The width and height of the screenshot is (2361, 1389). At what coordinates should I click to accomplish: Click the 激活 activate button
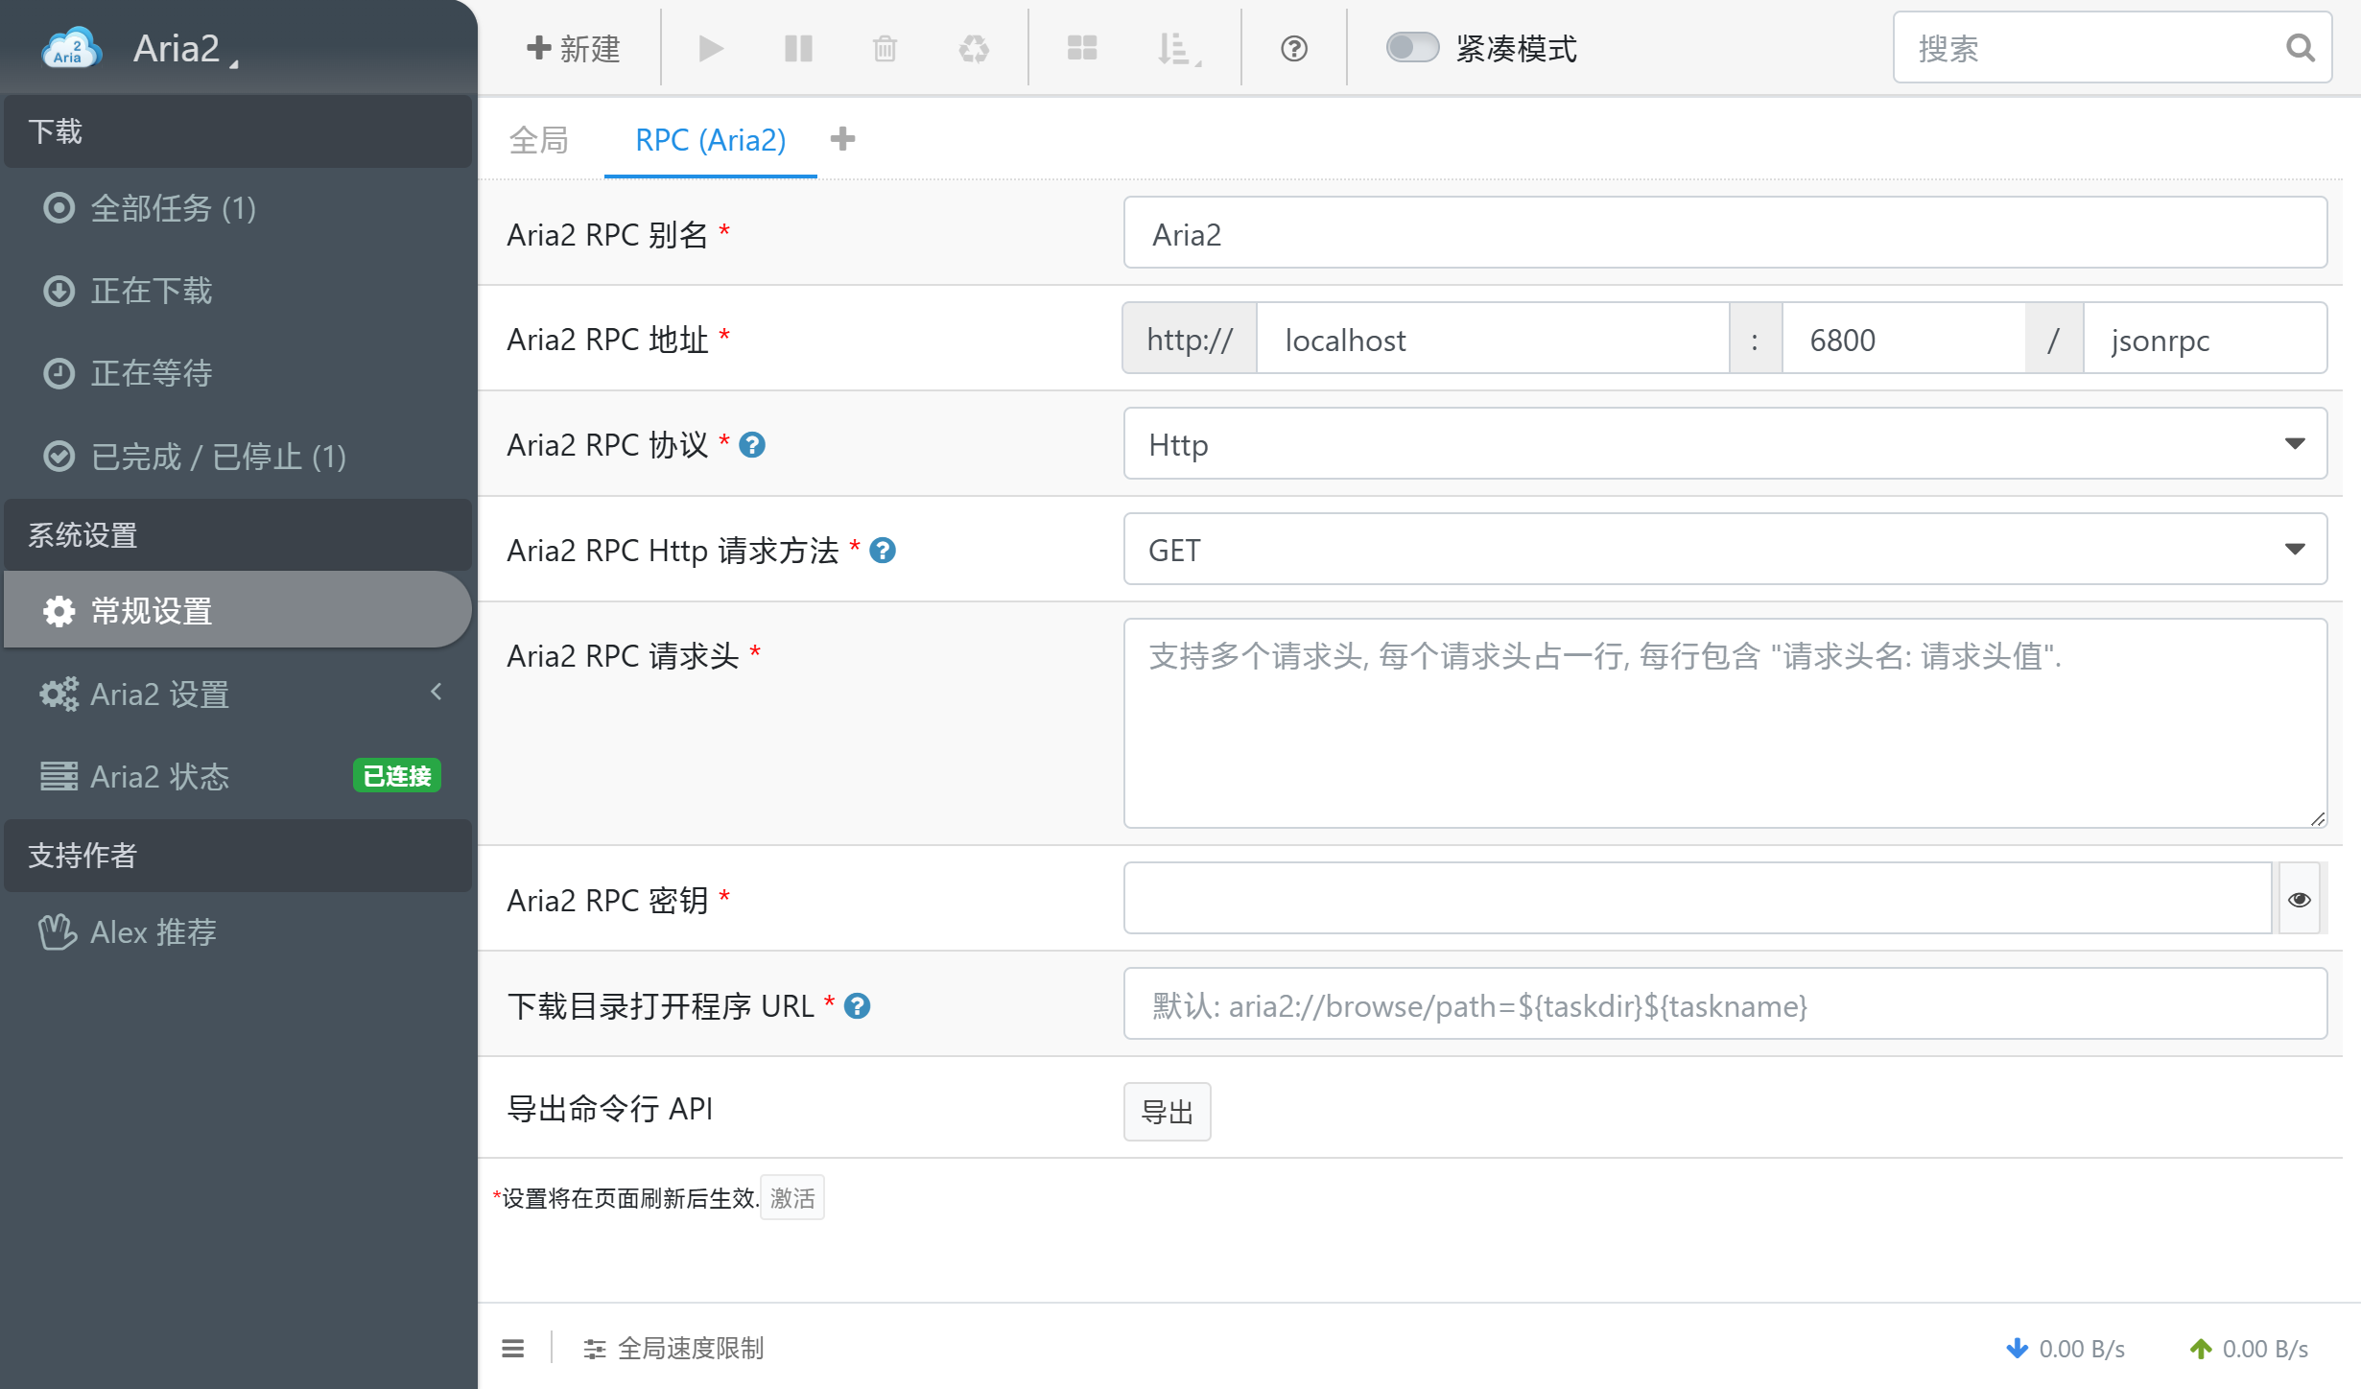pyautogui.click(x=791, y=1198)
